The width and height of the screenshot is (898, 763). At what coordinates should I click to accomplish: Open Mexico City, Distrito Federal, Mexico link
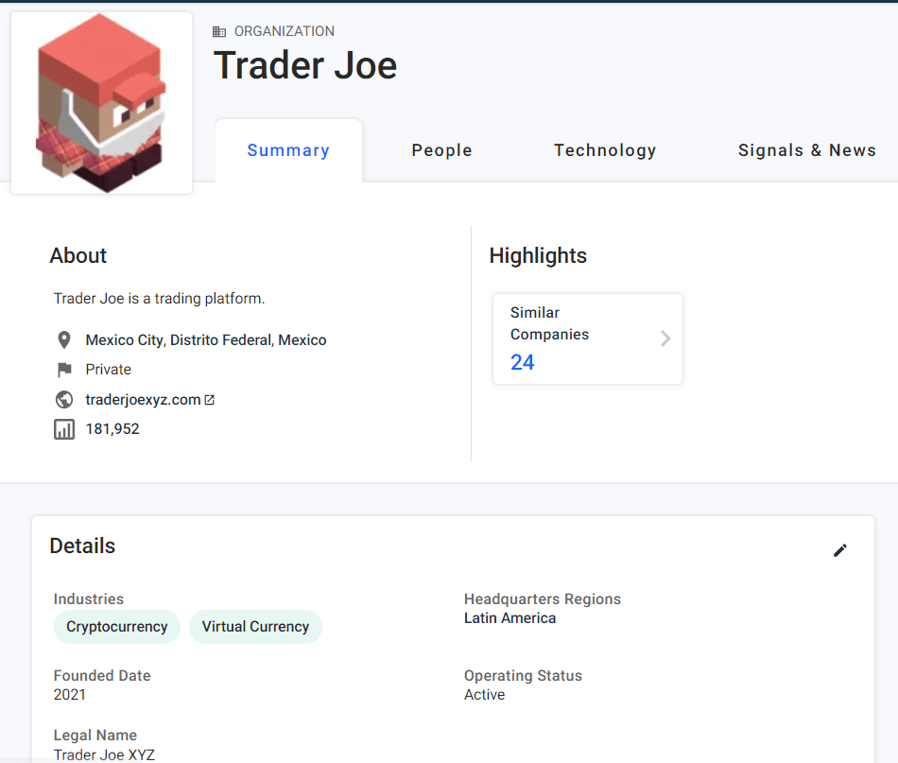tap(206, 340)
